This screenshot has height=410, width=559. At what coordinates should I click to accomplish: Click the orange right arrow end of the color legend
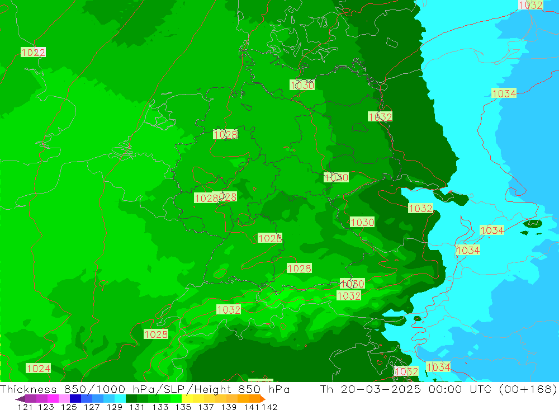click(263, 399)
